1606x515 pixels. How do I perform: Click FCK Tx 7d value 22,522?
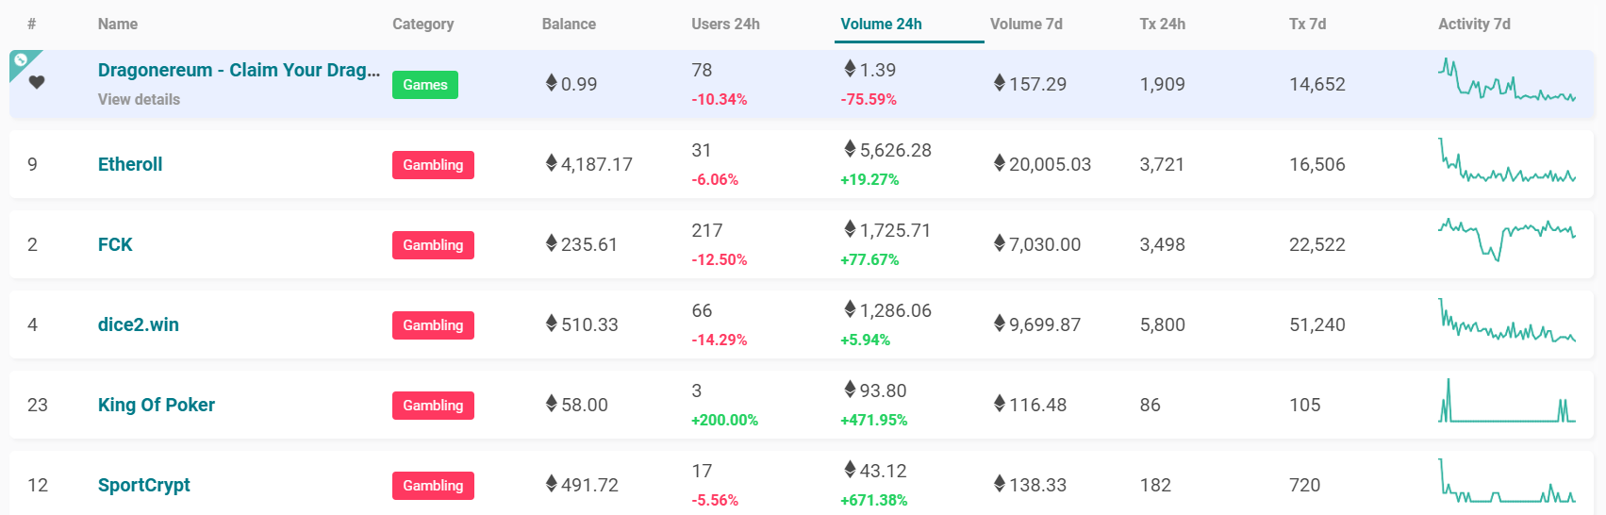click(1316, 244)
